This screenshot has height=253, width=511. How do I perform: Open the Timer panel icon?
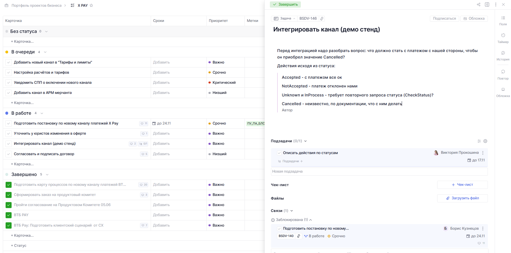click(x=503, y=35)
